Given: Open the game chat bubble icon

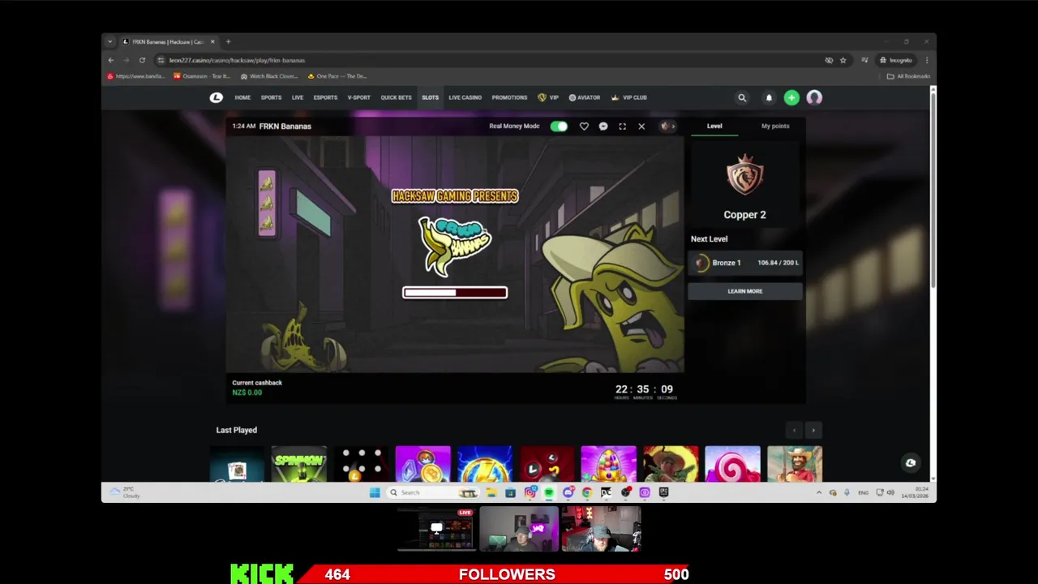Looking at the screenshot, I should 603,126.
